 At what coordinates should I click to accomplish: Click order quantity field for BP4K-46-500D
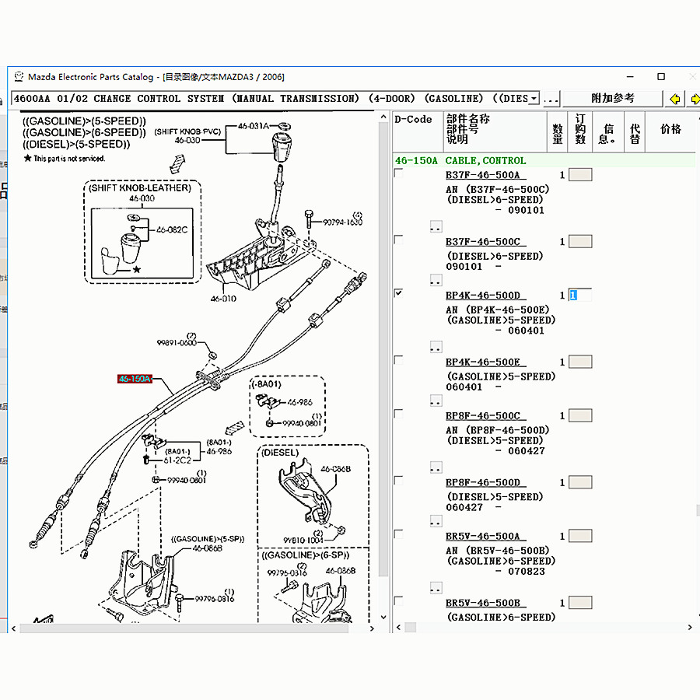[580, 295]
